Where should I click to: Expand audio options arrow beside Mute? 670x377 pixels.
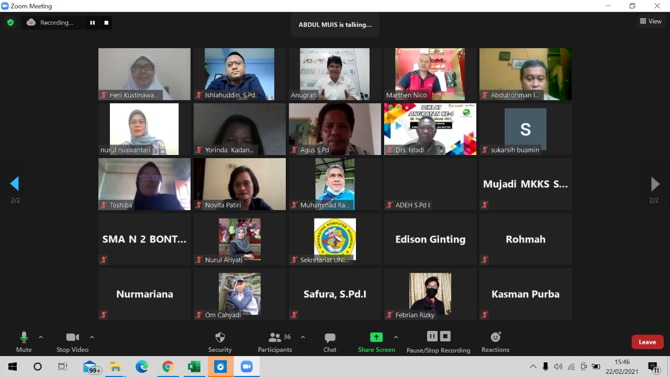[x=41, y=337]
